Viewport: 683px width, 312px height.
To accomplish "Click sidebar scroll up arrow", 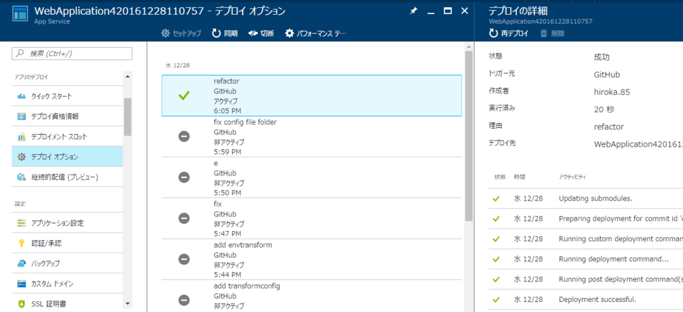I will click(x=127, y=77).
